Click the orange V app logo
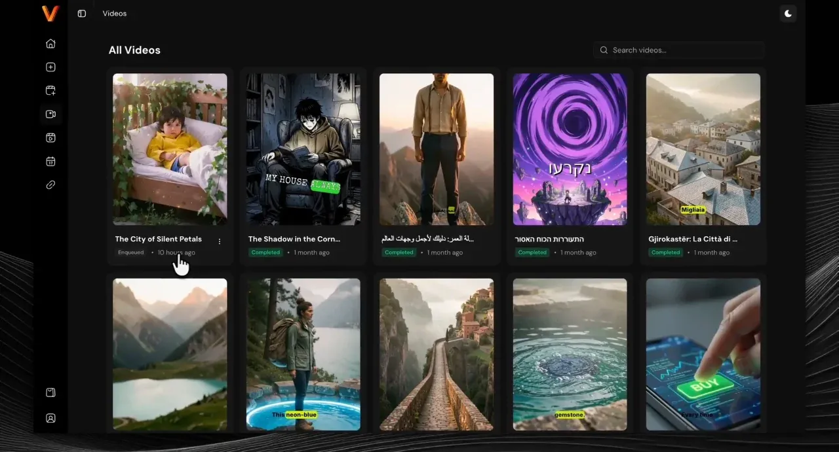The width and height of the screenshot is (839, 452). (50, 13)
